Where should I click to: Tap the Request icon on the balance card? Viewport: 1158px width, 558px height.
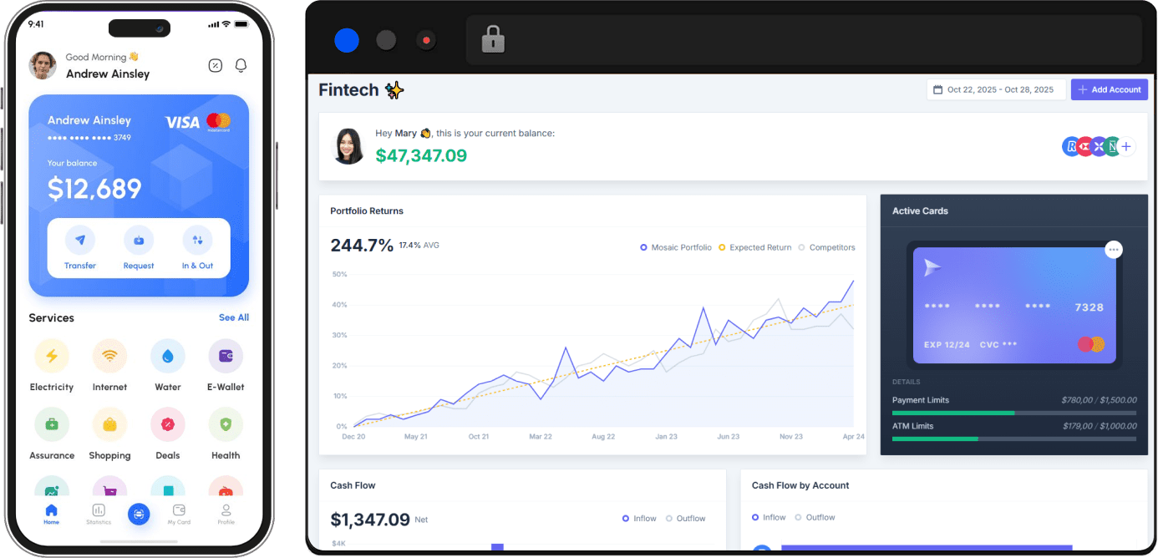coord(139,241)
